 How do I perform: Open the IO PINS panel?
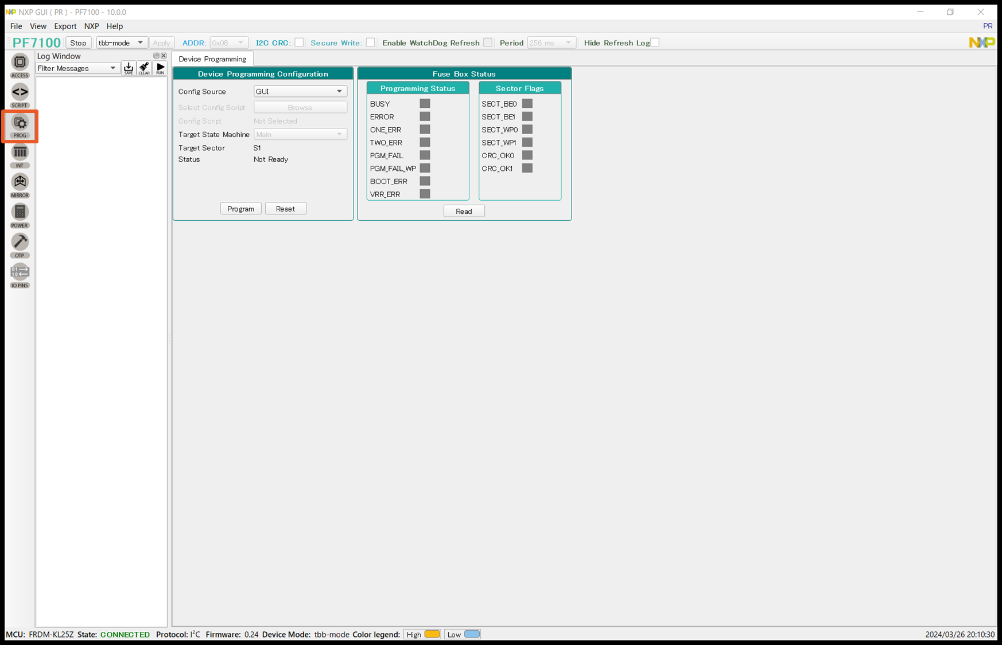click(x=20, y=275)
